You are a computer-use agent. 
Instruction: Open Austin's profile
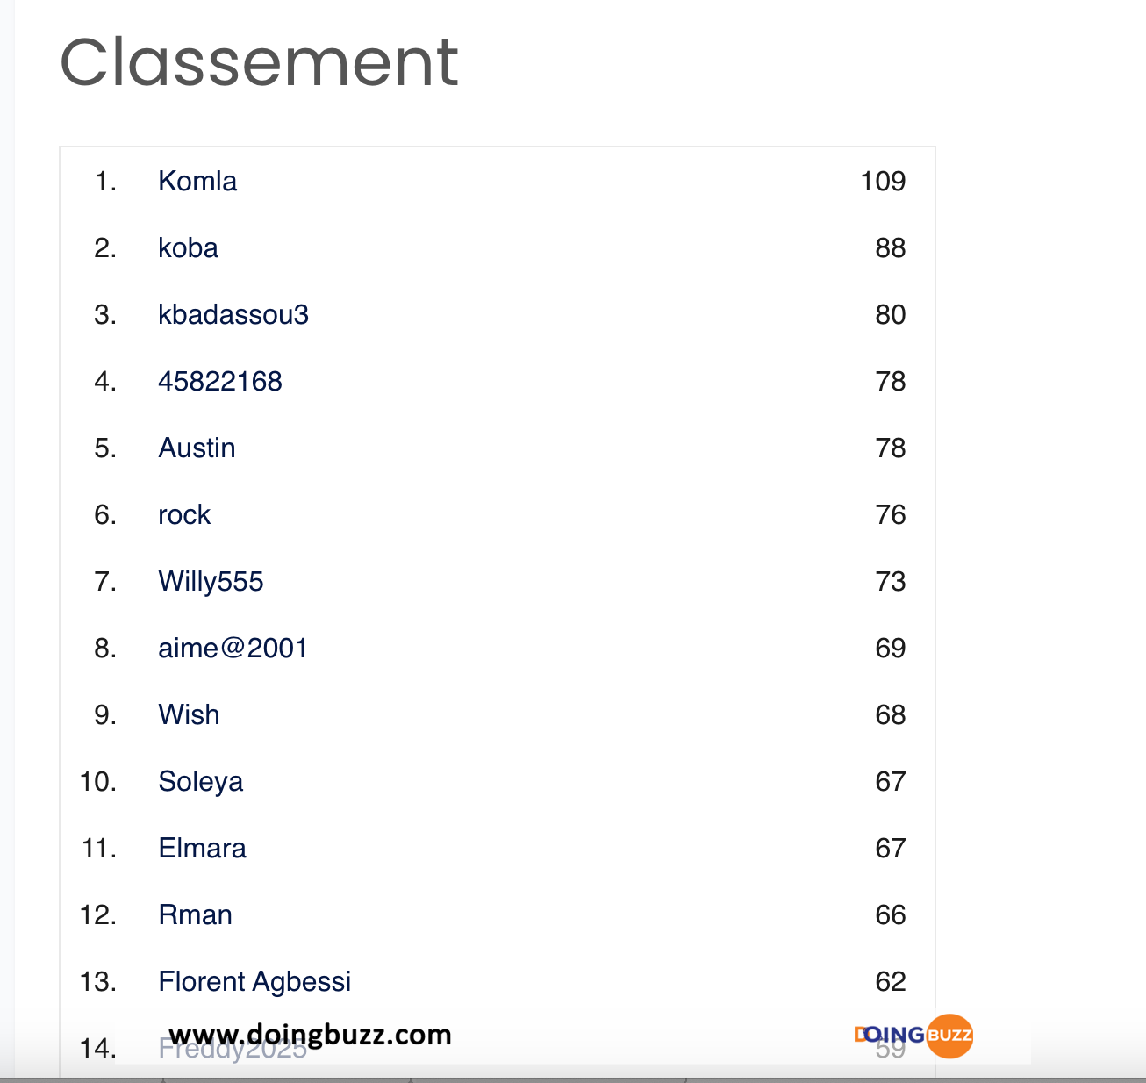pyautogui.click(x=197, y=448)
